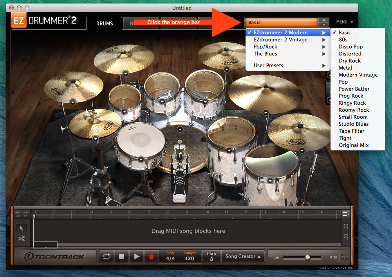392x277 pixels.
Task: Zoom in the song track
Action: click(x=346, y=226)
